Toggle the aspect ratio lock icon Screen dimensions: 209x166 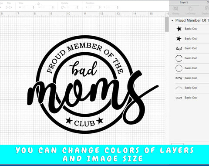pyautogui.click(x=39, y=4)
